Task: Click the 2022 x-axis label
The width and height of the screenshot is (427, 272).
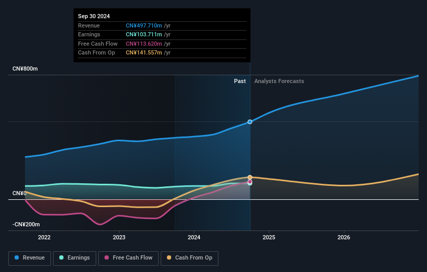Action: [x=44, y=237]
